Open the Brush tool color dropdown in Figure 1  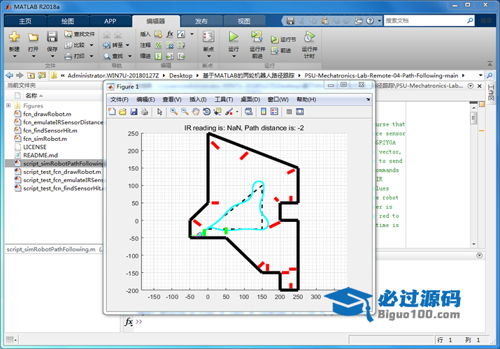237,112
